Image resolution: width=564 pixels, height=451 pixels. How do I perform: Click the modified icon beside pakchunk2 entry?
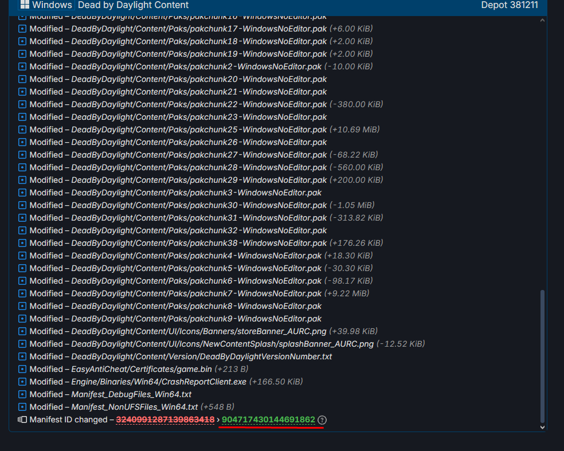[22, 66]
